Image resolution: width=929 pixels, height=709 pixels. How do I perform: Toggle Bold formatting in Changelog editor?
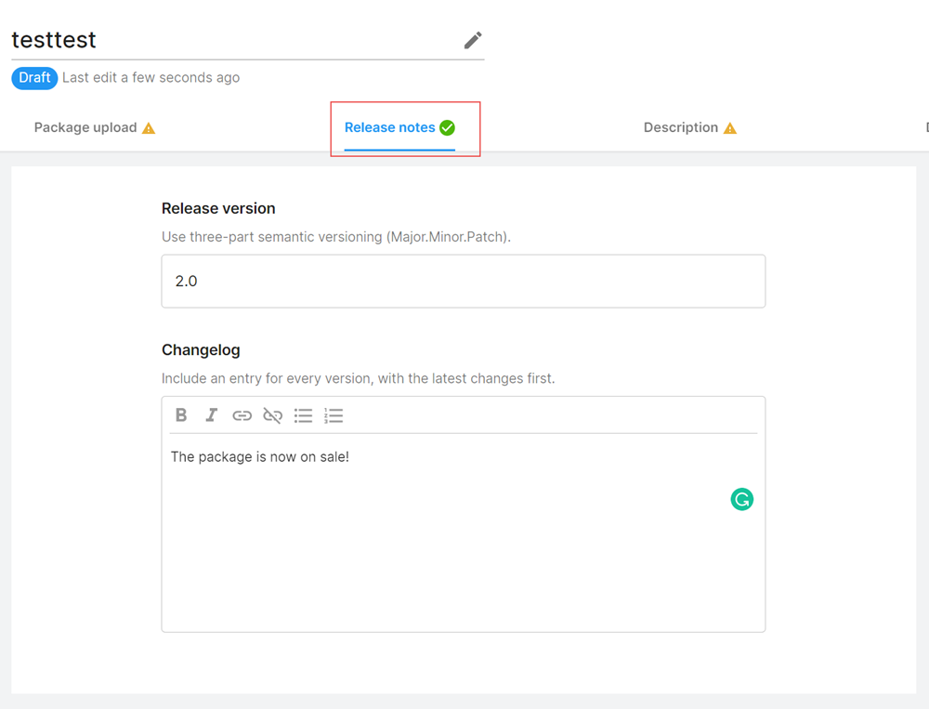click(181, 415)
